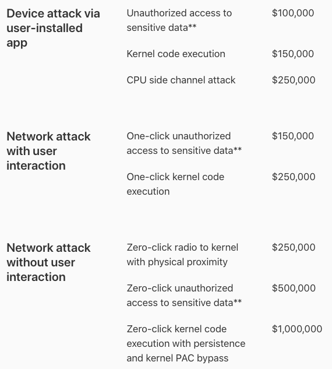Click the asterisks after 'sensitive data' in first row
Image resolution: width=332 pixels, height=369 pixels.
192,26
